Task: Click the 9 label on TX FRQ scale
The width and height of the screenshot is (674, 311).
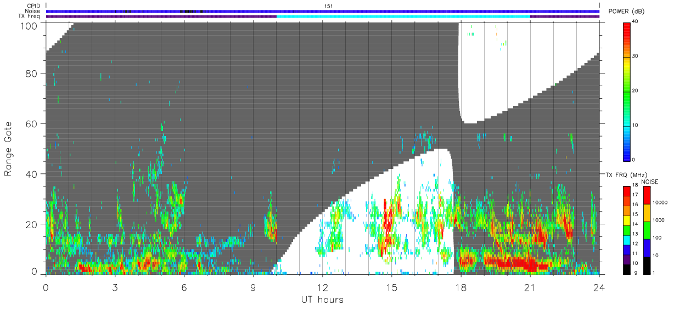Action: (x=636, y=273)
